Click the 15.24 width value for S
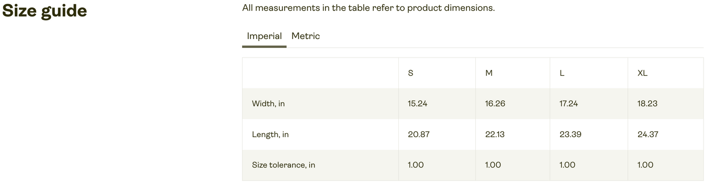 pyautogui.click(x=417, y=104)
